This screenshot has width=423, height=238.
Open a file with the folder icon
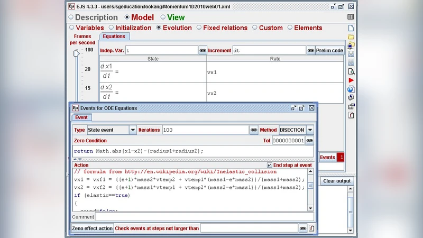(x=351, y=37)
